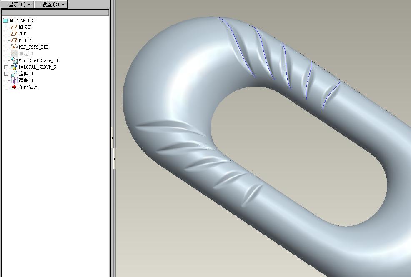Click the FRONT datum plane icon
The height and width of the screenshot is (277, 411).
[14, 40]
